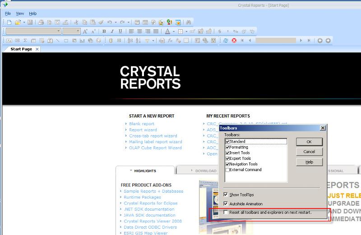Click the Save disk icon
The height and width of the screenshot is (235, 361).
[30, 22]
